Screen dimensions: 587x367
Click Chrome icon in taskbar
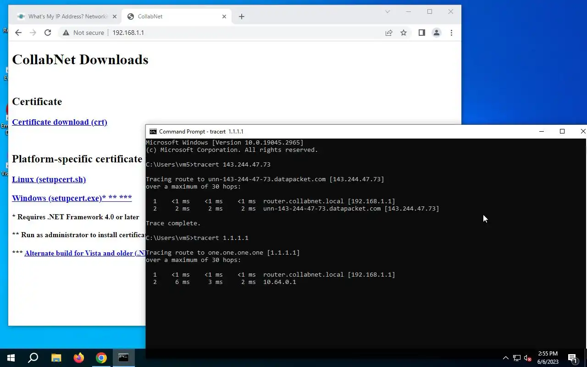[x=101, y=358]
